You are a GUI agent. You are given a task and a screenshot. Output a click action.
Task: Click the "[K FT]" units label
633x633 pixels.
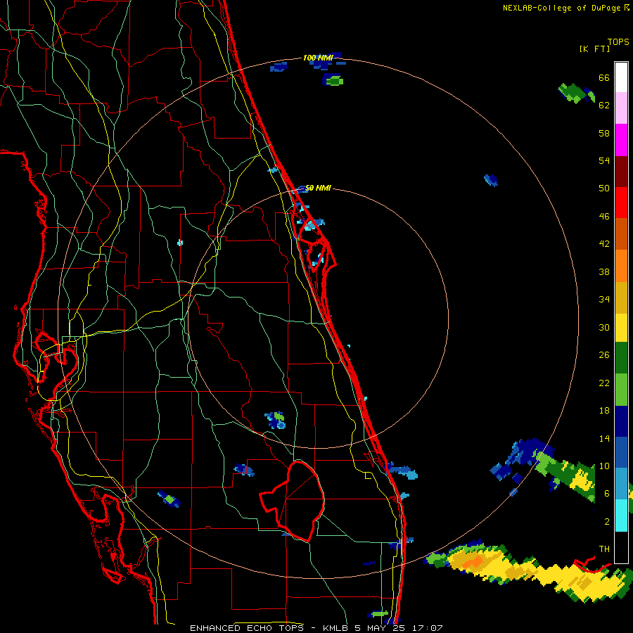(594, 49)
